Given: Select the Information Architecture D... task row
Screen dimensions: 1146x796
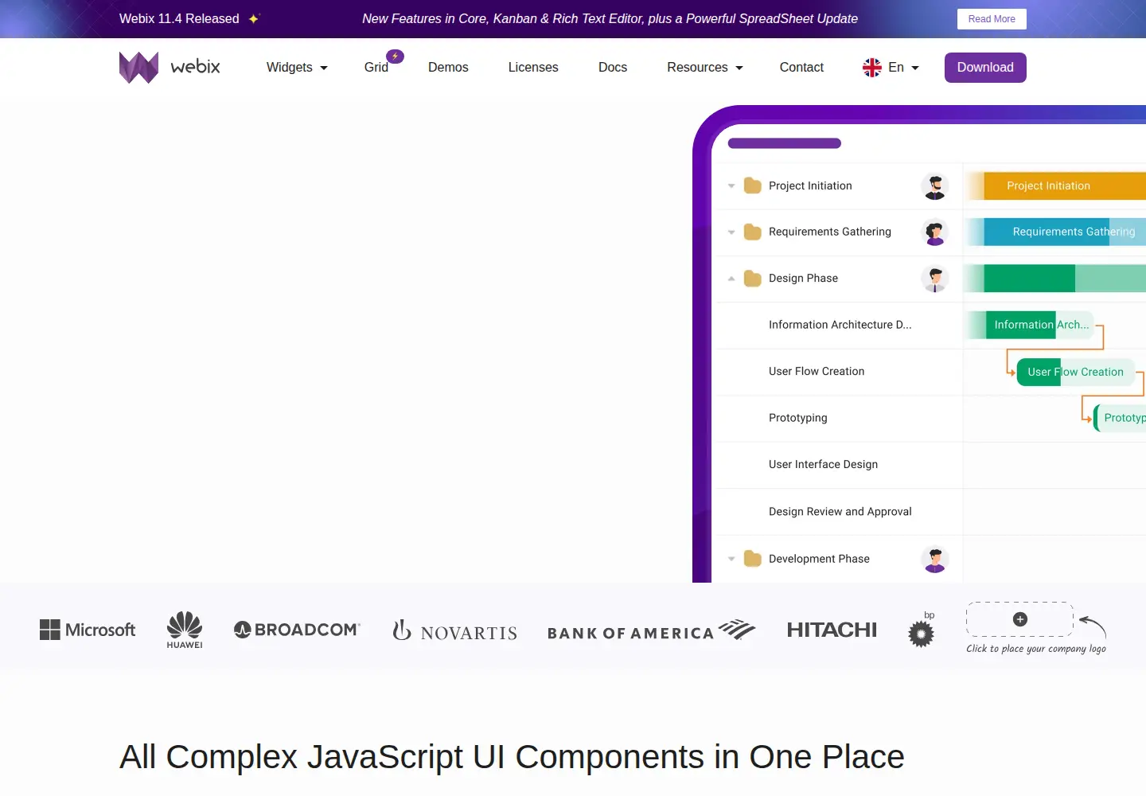Looking at the screenshot, I should 840,325.
